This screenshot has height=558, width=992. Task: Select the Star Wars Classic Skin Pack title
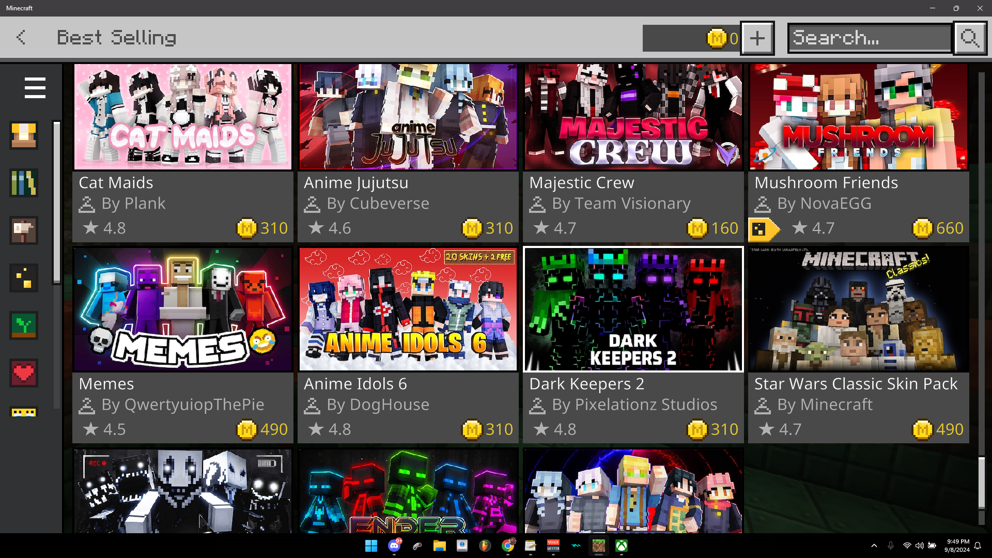856,384
